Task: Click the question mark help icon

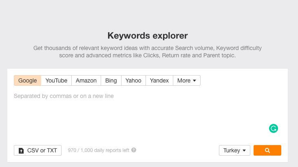Action: [x=134, y=150]
